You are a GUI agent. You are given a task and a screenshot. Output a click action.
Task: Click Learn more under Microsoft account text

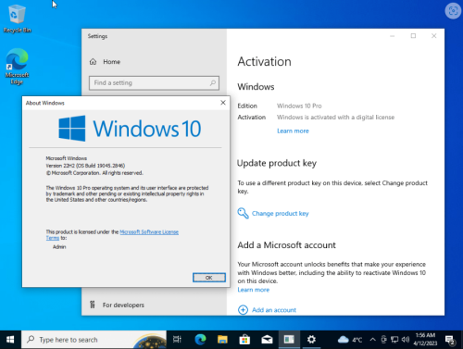[x=254, y=290]
